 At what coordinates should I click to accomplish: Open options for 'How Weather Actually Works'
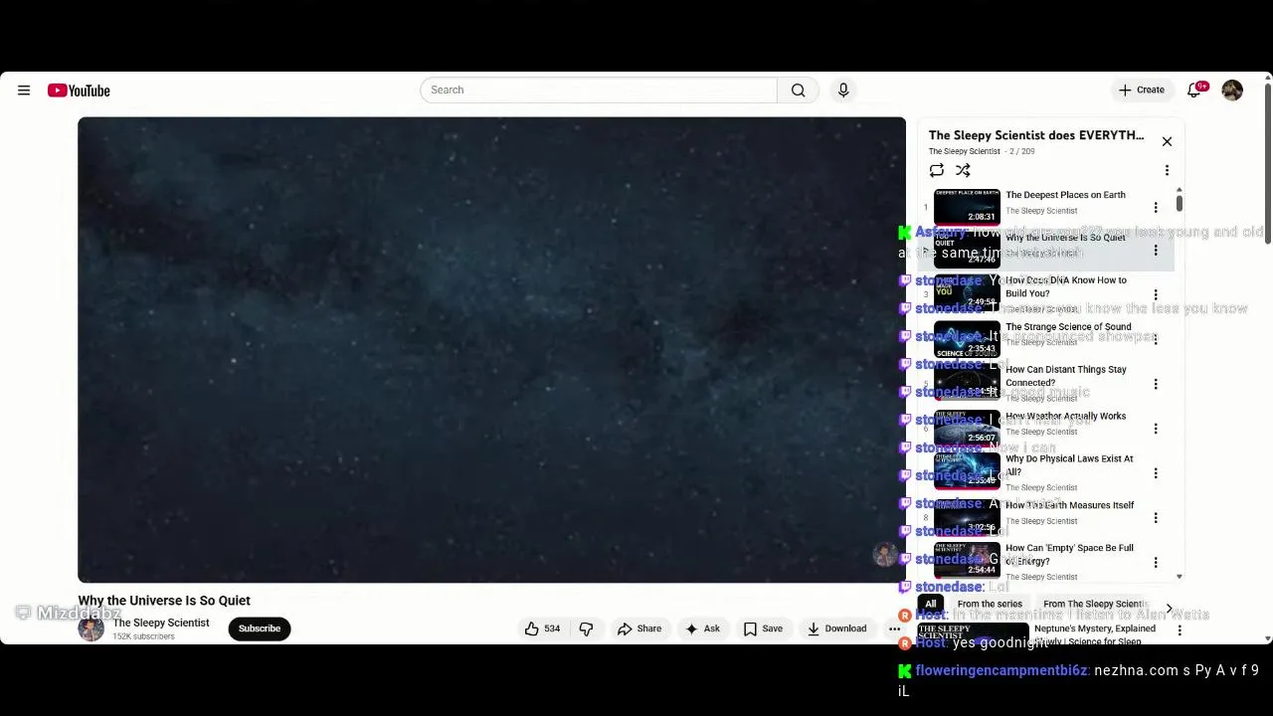click(1156, 429)
